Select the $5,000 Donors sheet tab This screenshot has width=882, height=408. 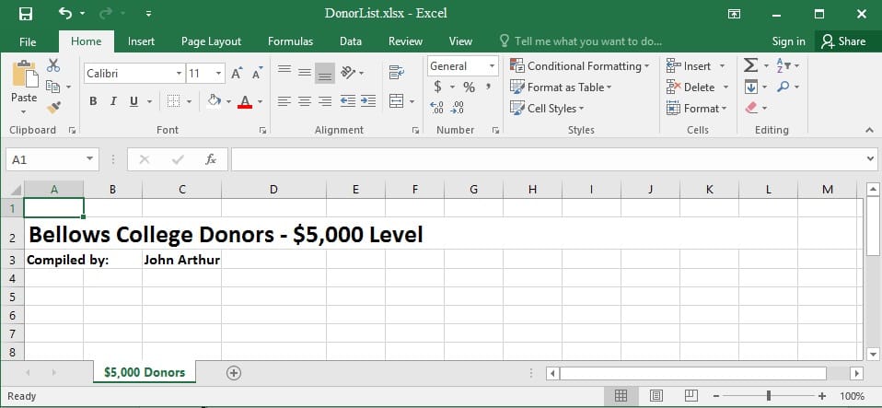145,373
